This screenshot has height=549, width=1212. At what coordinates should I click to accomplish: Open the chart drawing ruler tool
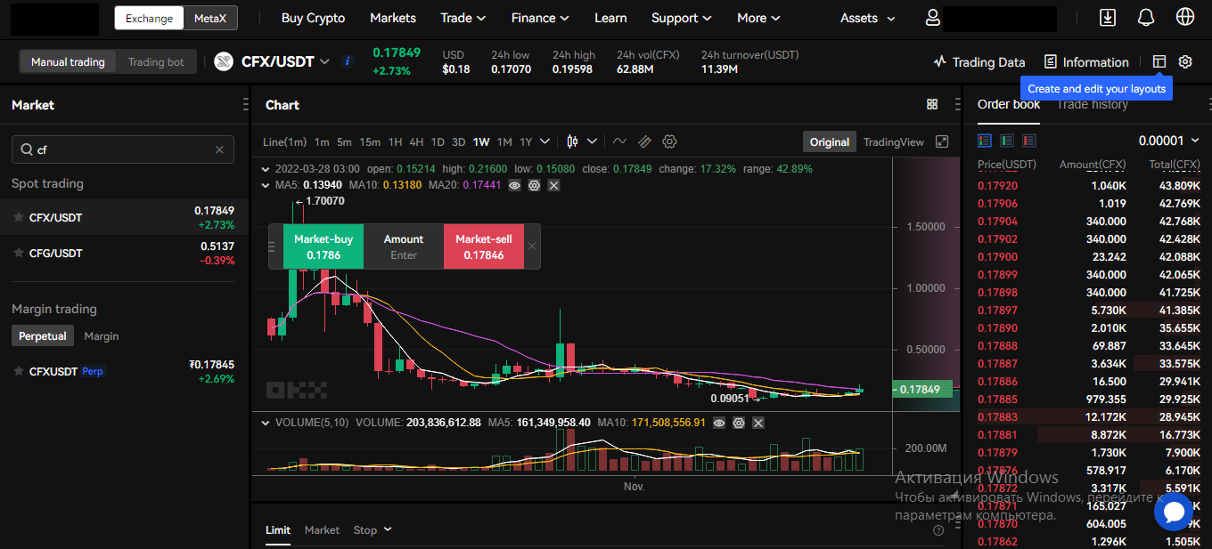tap(645, 141)
